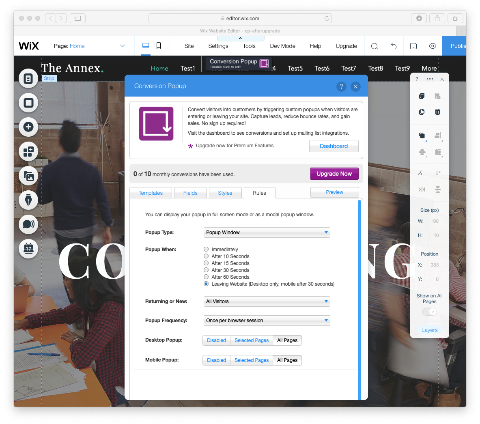Open the Popup Frequency dropdown
This screenshot has height=424, width=480.
coord(267,321)
